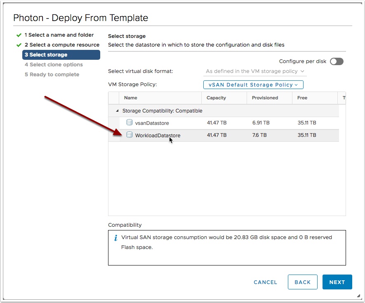Open the virtual disk format dropdown
Image resolution: width=365 pixels, height=303 pixels.
(255, 71)
